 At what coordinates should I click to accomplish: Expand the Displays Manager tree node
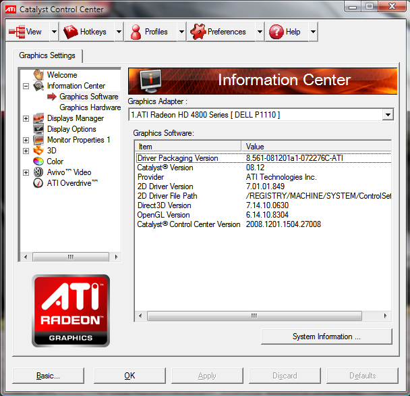tap(26, 118)
